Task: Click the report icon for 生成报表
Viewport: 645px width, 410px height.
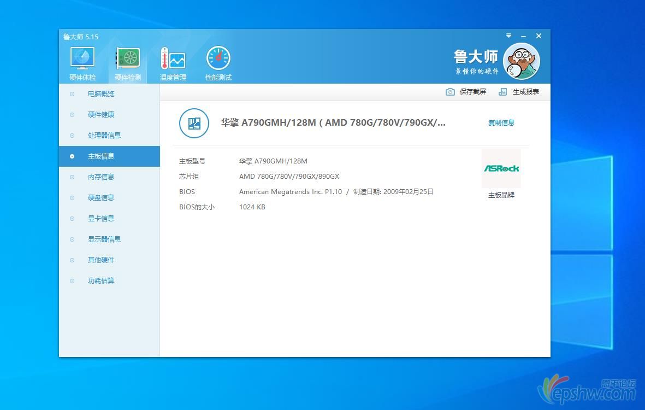Action: point(502,92)
